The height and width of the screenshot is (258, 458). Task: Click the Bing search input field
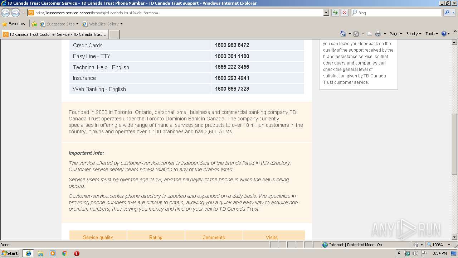(396, 13)
